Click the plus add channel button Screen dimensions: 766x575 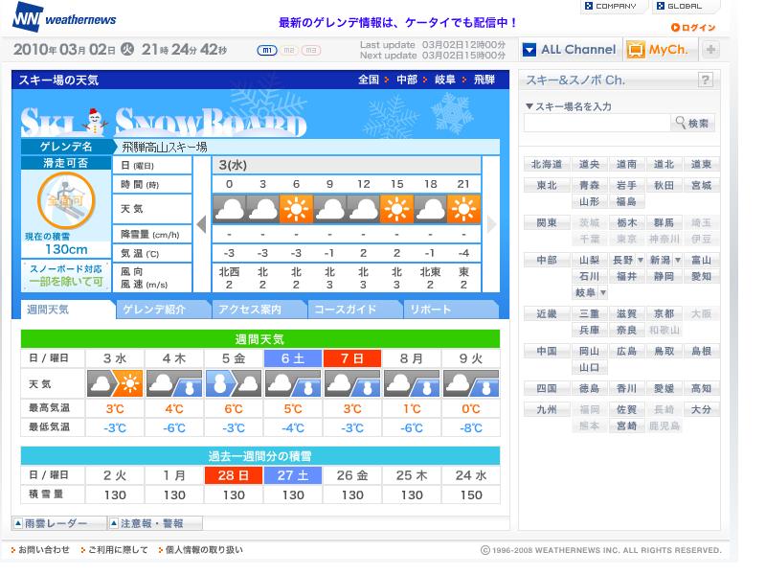(710, 50)
